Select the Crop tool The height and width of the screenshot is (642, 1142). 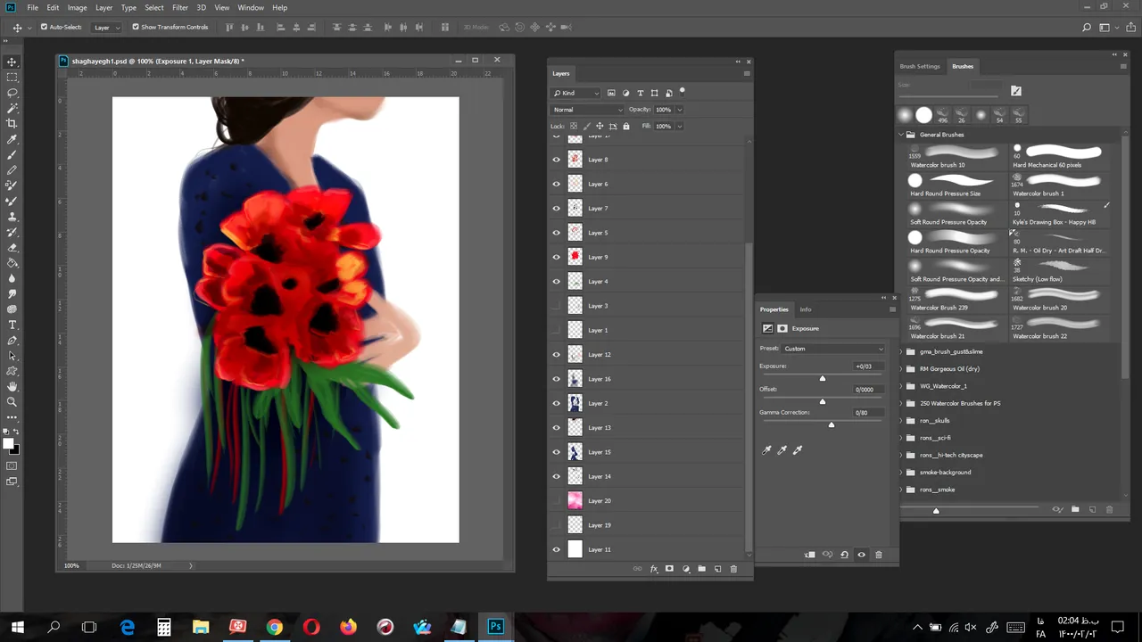(12, 124)
